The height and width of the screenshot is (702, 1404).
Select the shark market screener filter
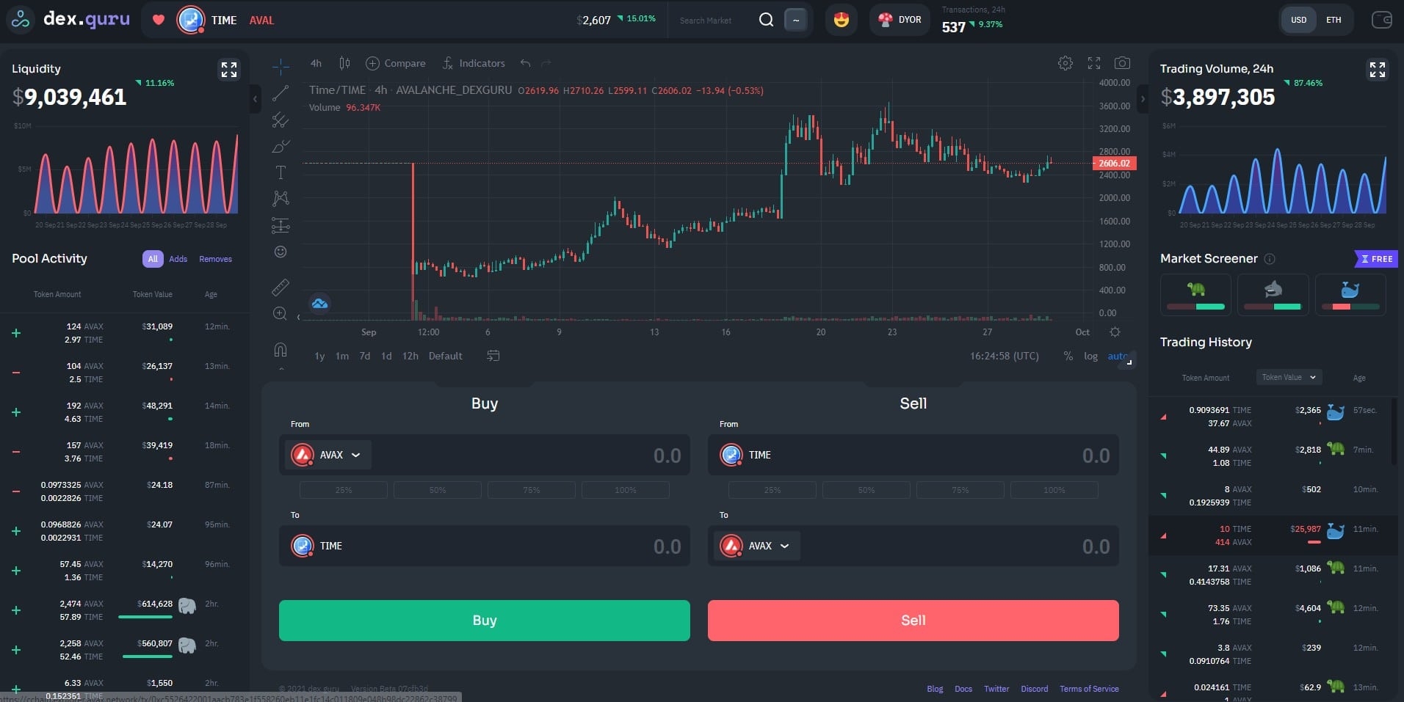tap(1273, 294)
